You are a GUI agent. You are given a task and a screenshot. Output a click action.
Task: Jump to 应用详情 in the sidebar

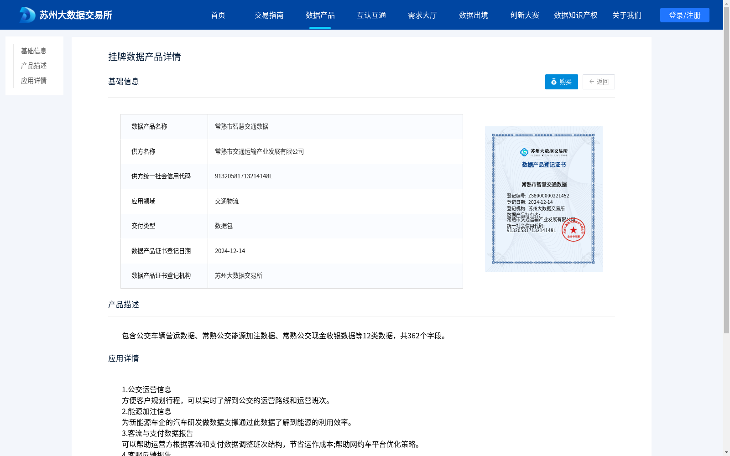click(x=34, y=81)
